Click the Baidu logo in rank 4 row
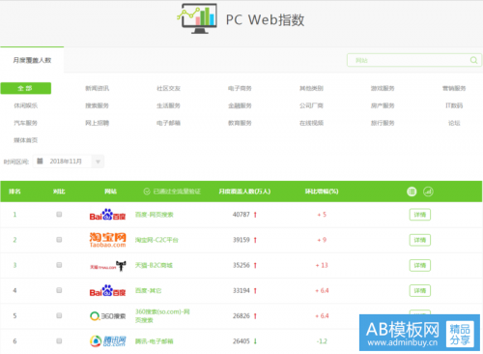 pos(107,291)
